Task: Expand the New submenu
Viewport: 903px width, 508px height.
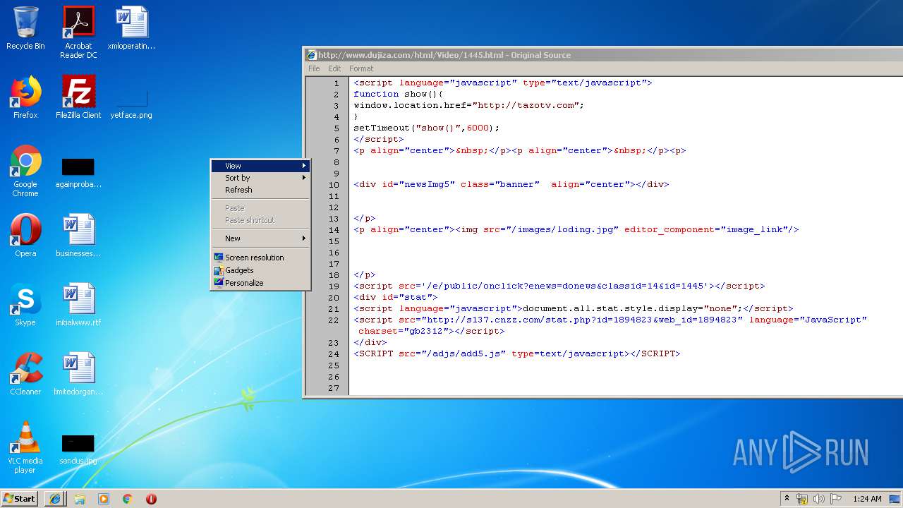Action: [260, 238]
